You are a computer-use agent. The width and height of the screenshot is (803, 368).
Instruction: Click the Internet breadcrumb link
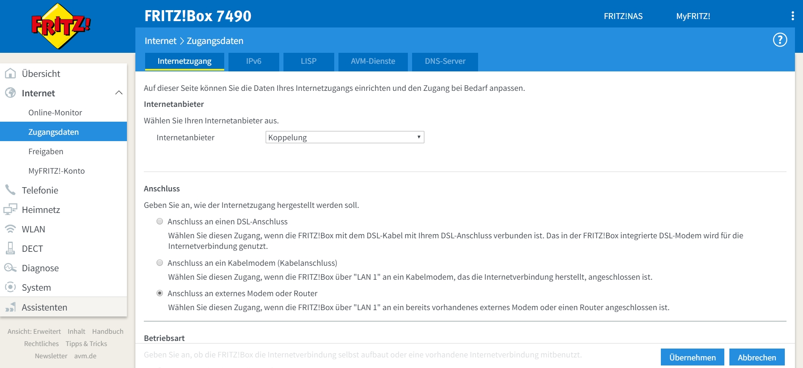click(x=160, y=41)
